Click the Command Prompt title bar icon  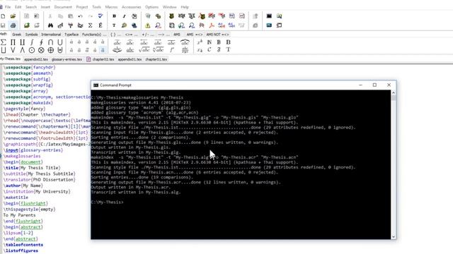coord(96,85)
